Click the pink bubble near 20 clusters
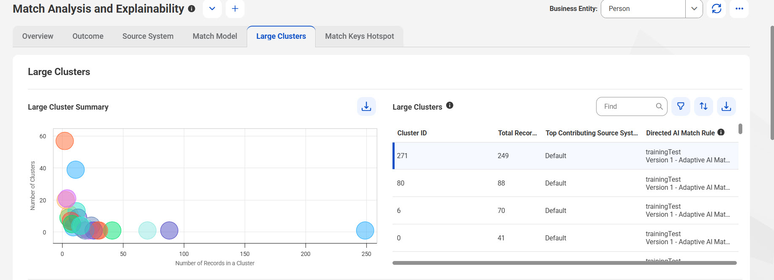 (x=67, y=198)
